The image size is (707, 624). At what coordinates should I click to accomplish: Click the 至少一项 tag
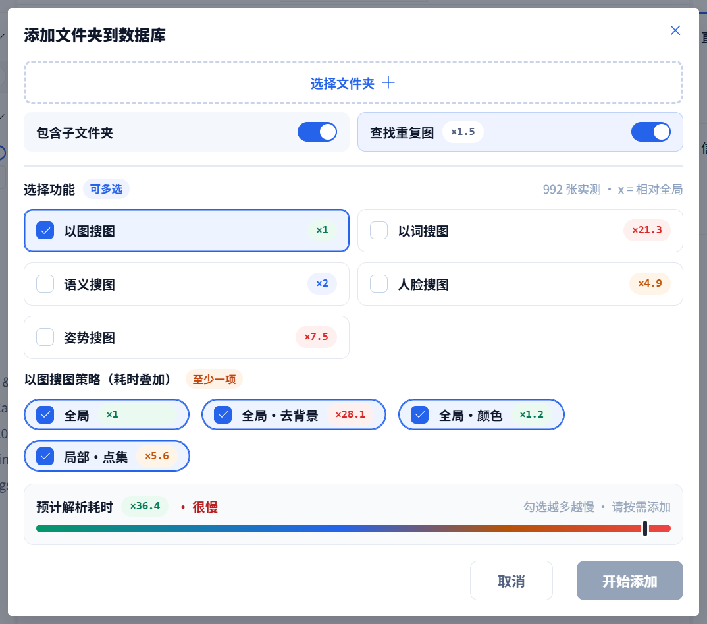(x=214, y=380)
